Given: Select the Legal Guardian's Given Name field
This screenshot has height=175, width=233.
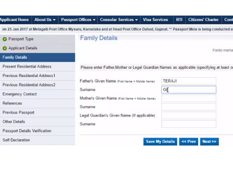Looking at the screenshot, I should pos(188,115).
